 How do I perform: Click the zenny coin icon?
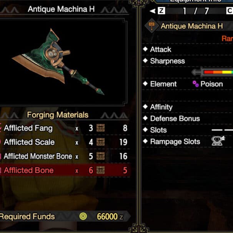[x=83, y=216]
